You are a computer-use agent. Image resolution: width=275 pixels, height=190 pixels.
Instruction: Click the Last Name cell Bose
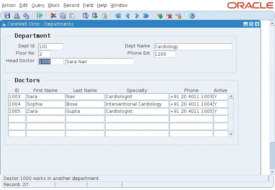click(85, 104)
